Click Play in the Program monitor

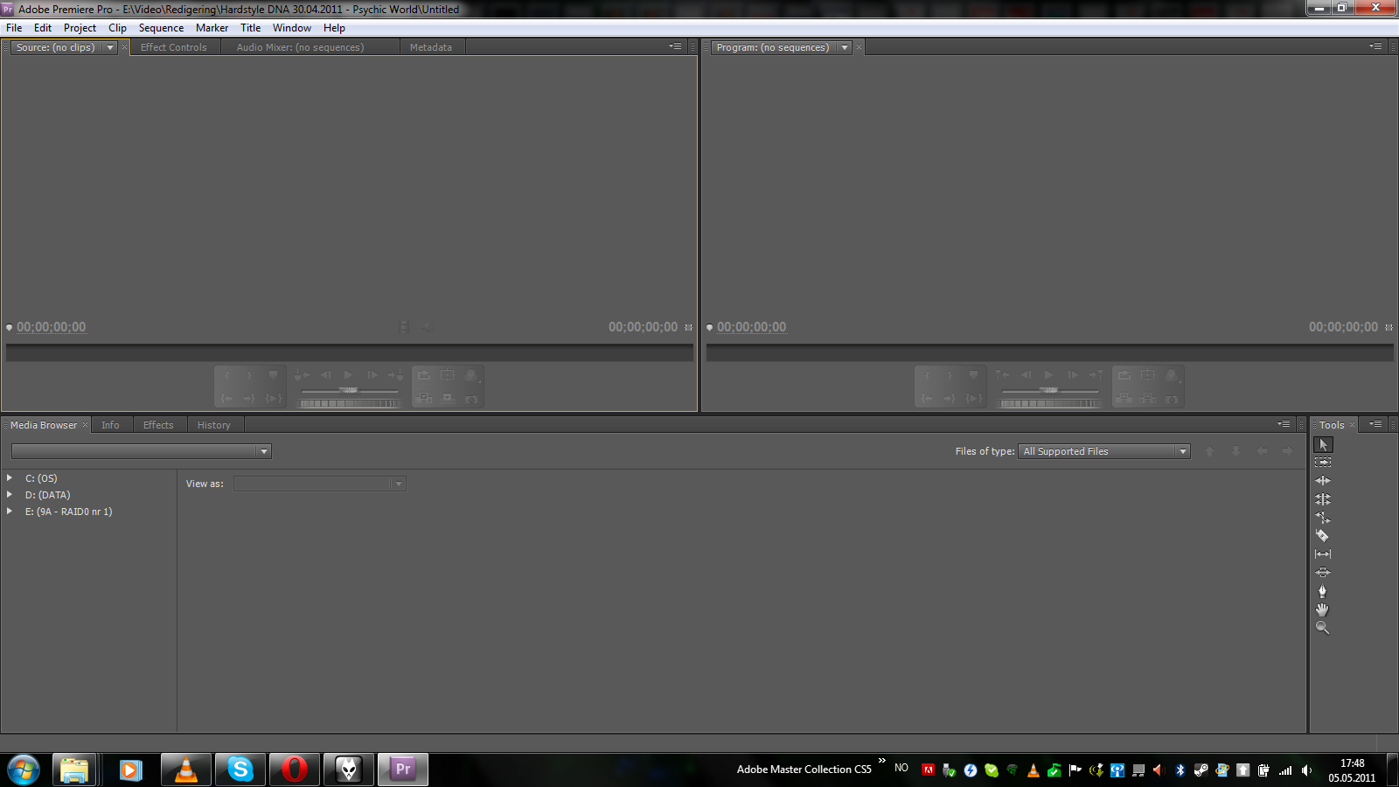pos(1048,375)
